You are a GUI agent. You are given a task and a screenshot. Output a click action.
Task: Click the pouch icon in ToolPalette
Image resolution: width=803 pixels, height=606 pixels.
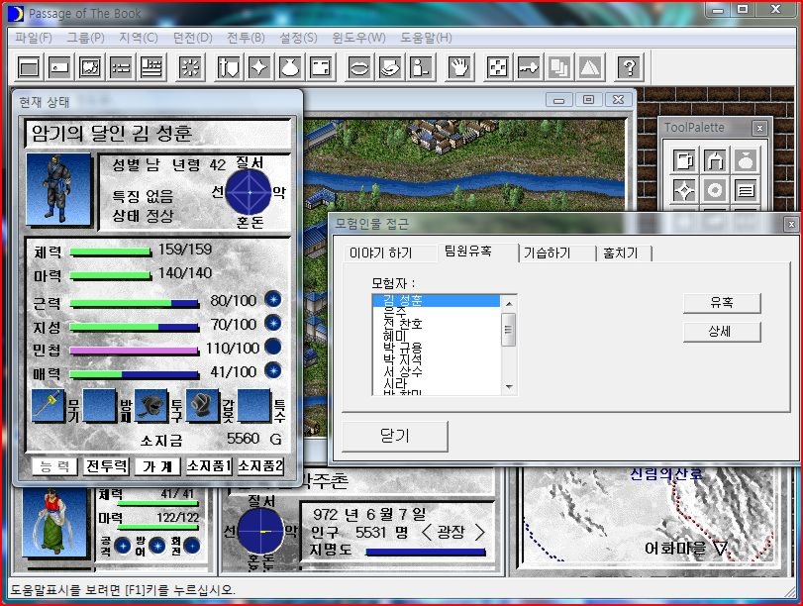746,160
